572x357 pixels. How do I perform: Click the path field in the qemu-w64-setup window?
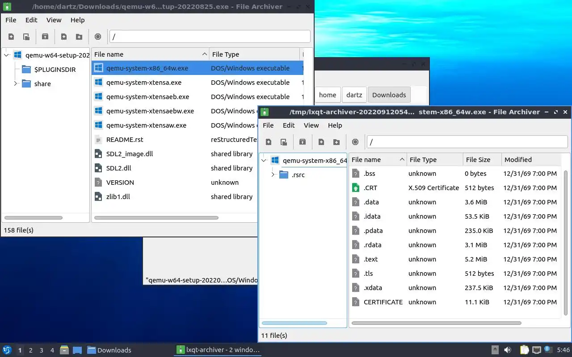click(210, 37)
